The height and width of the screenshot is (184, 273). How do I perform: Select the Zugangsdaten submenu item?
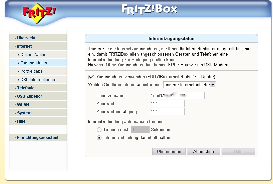(38, 63)
